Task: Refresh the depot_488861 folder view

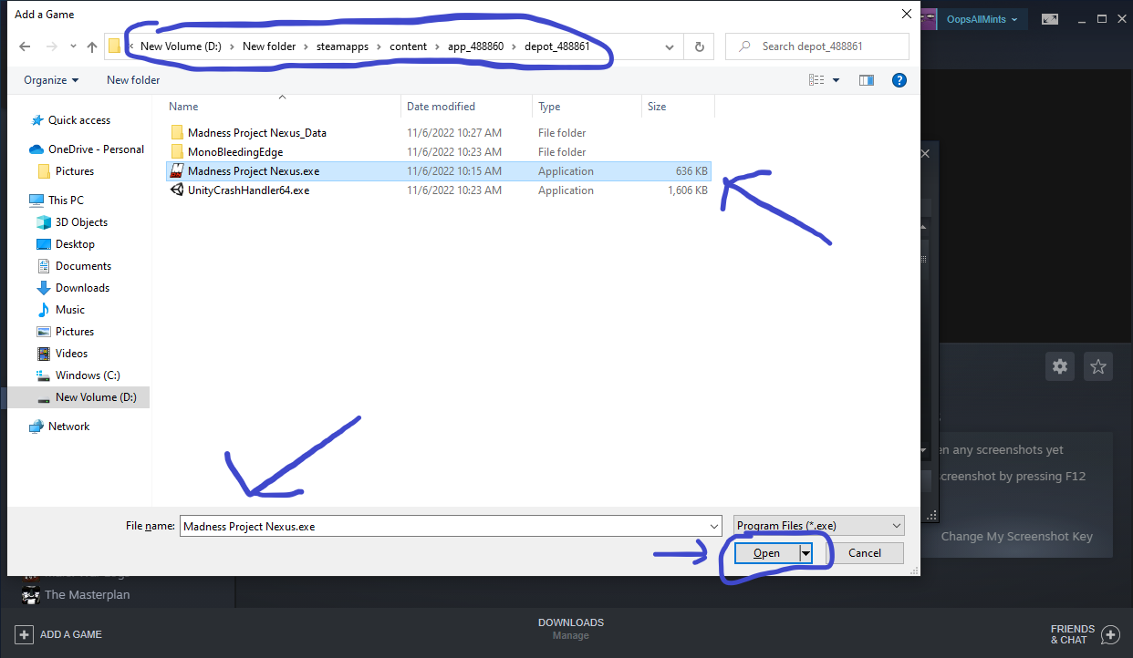Action: point(700,46)
